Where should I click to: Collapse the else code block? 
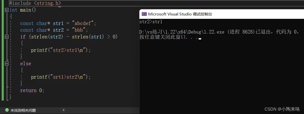6,64
